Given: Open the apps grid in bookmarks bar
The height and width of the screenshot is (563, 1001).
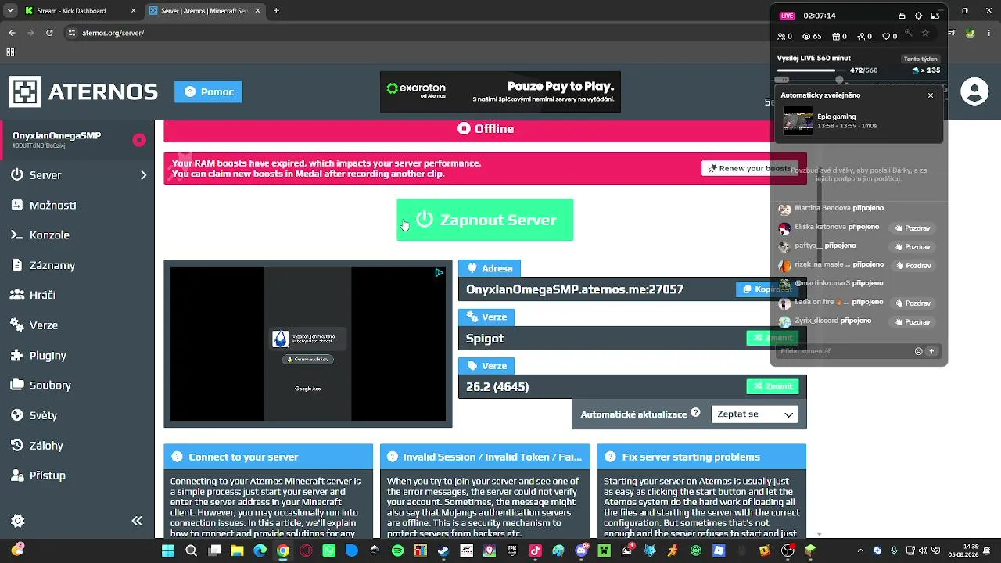Looking at the screenshot, I should (10, 52).
